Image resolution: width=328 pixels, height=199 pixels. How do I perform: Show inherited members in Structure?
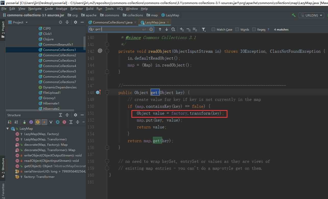click(25, 122)
